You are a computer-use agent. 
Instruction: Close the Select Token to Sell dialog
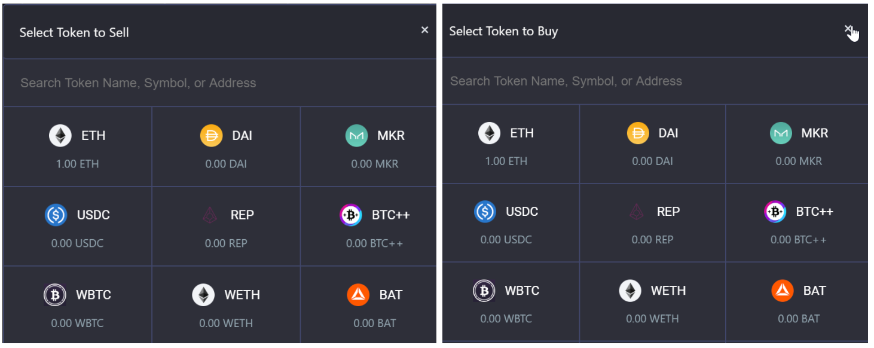click(x=424, y=30)
